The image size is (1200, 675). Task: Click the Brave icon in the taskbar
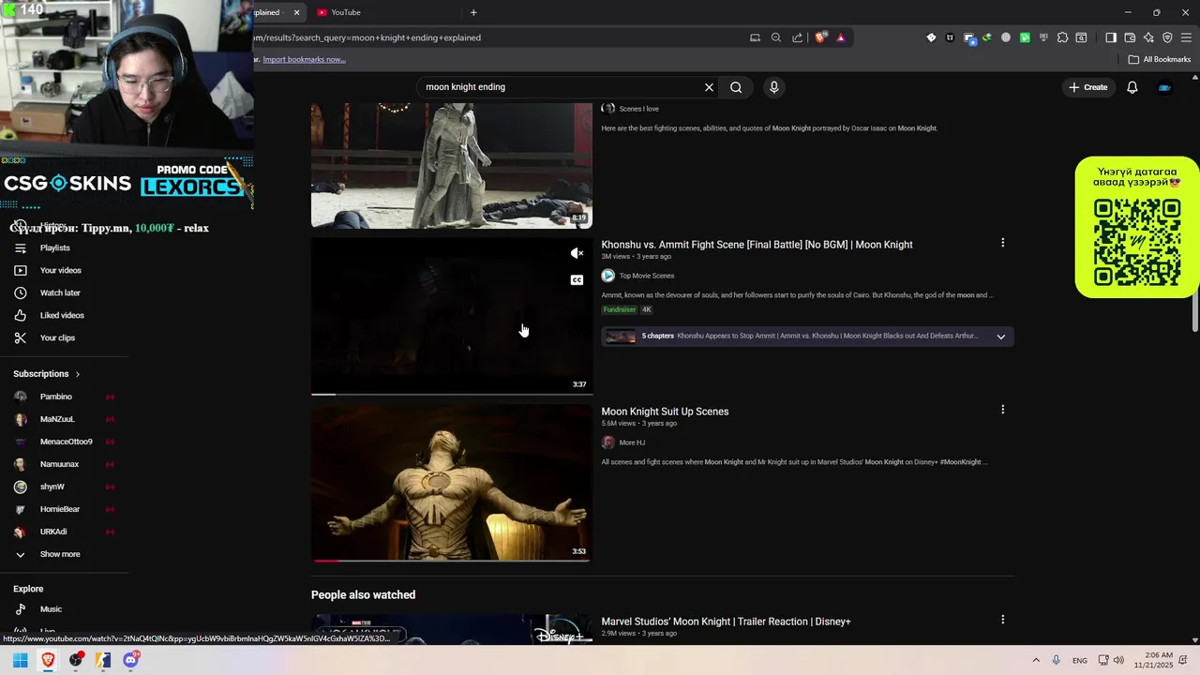(48, 660)
